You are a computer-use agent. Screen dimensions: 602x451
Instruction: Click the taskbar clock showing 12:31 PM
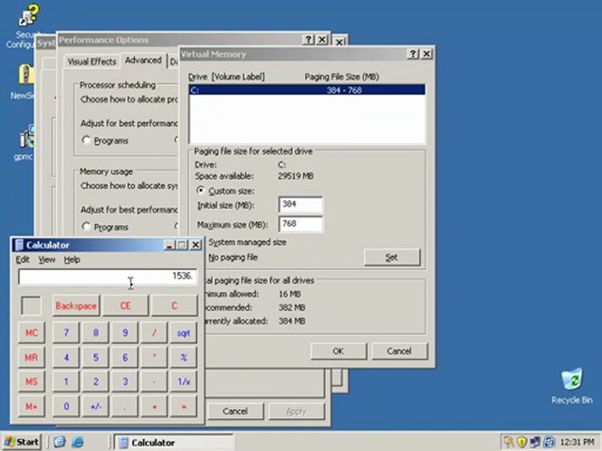coord(577,442)
